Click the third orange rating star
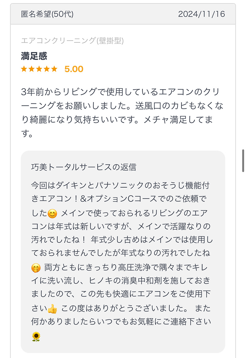Image resolution: width=246 pixels, height=358 pixels. (x=39, y=69)
